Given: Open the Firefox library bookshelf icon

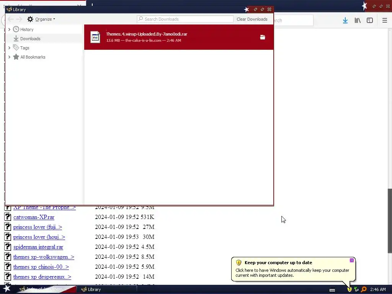Looking at the screenshot, I should click(x=358, y=21).
